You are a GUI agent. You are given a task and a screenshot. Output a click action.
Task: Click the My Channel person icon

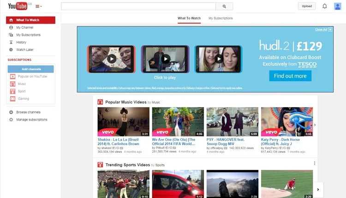(11, 27)
